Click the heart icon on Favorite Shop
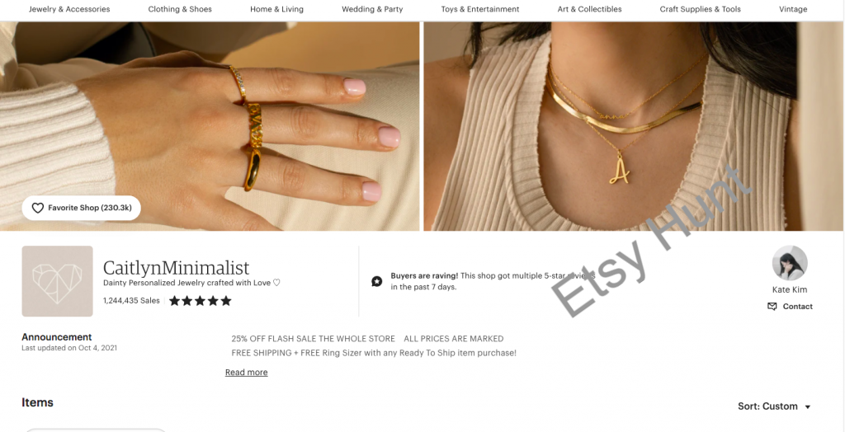Viewport: 845px width, 432px height. click(x=37, y=208)
